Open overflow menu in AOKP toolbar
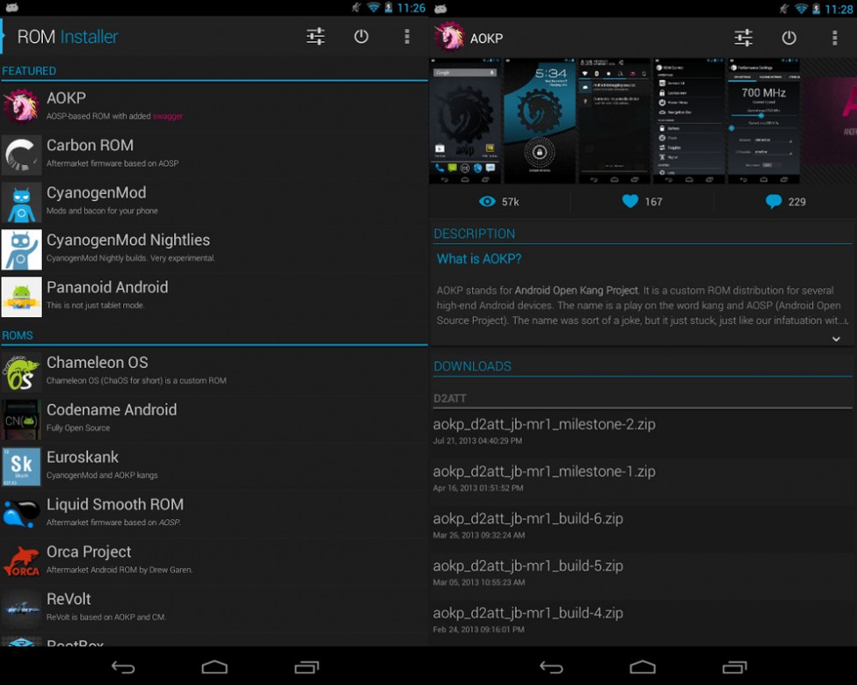Image resolution: width=857 pixels, height=685 pixels. tap(834, 38)
